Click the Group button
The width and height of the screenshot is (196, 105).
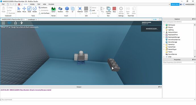[93, 8]
